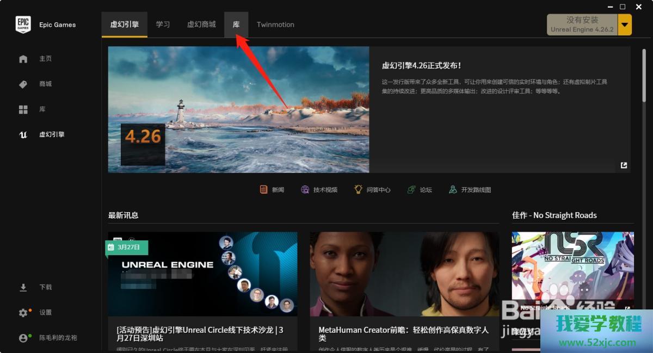
Task: Open 设置 settings gear icon
Action: pos(23,313)
